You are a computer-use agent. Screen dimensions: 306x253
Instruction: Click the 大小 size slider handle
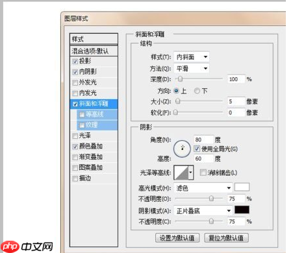click(x=177, y=101)
